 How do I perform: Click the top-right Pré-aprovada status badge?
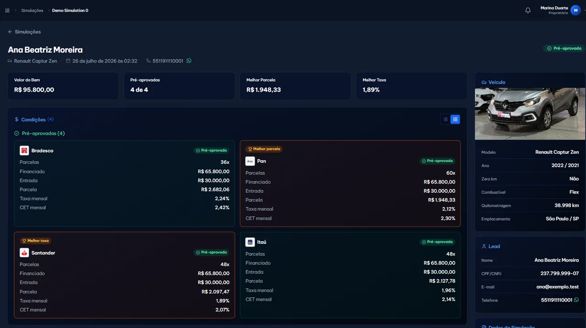coord(564,48)
